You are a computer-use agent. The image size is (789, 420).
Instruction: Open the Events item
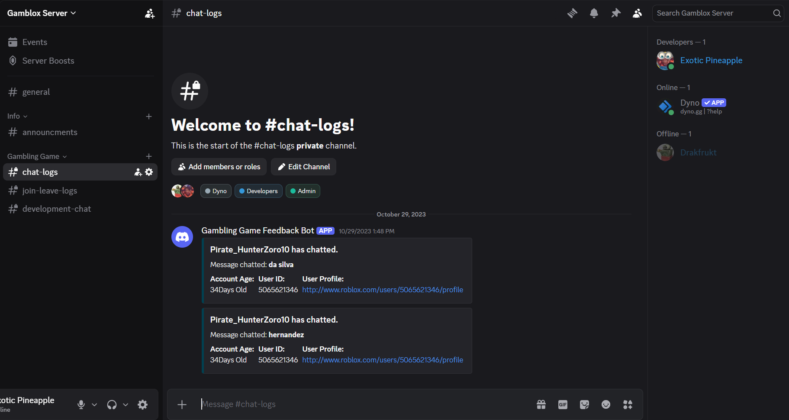click(81, 42)
